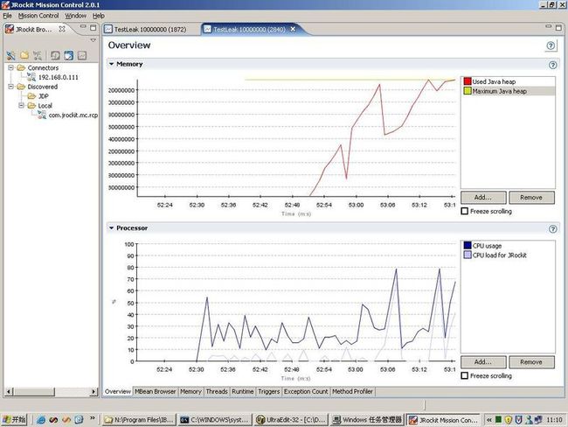Switch to the MBean Browser tab
Screen dimensions: 568x427
click(155, 391)
